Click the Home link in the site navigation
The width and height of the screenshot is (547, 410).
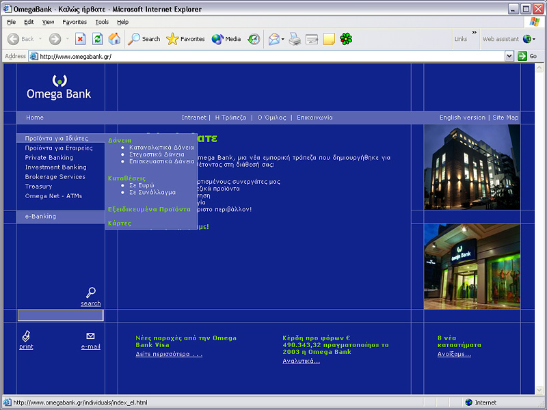click(35, 118)
